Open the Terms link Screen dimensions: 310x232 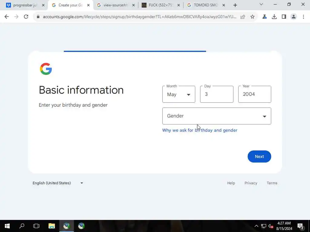point(272,183)
